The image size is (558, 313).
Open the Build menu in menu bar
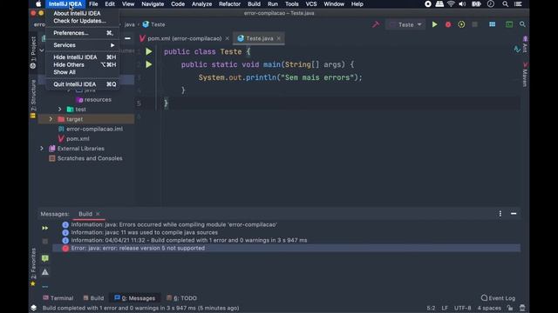pyautogui.click(x=254, y=3)
